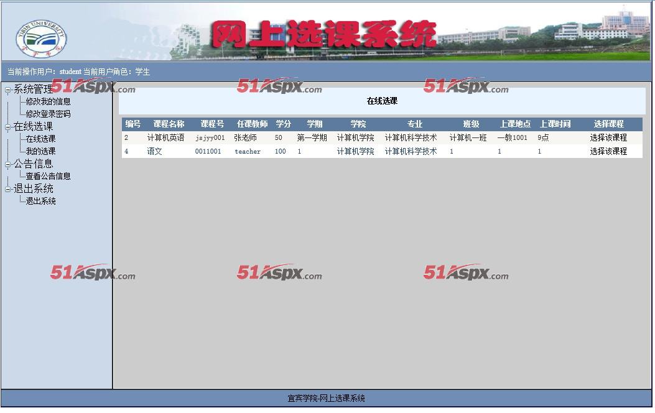The width and height of the screenshot is (655, 413).
Task: Click the 学分 column header
Action: pos(283,124)
